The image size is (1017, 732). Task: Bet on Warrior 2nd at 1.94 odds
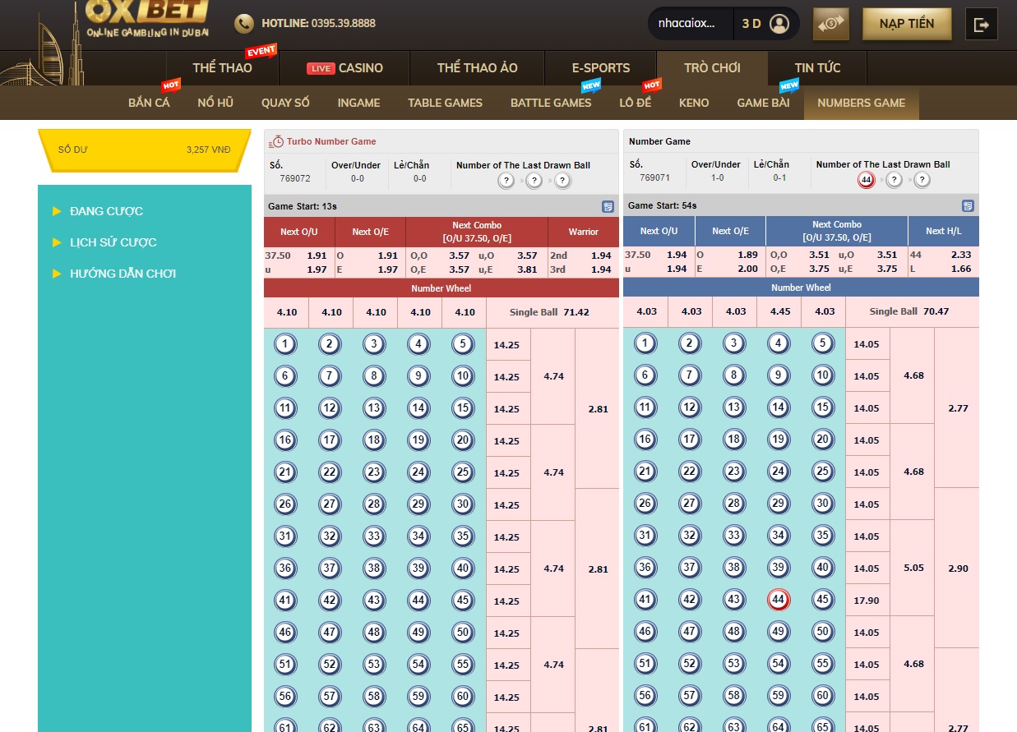point(582,256)
